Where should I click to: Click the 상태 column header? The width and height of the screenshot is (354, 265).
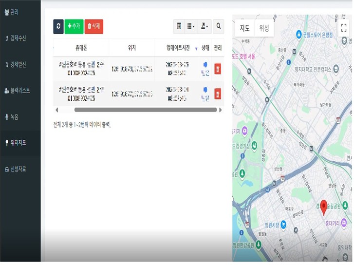click(205, 48)
